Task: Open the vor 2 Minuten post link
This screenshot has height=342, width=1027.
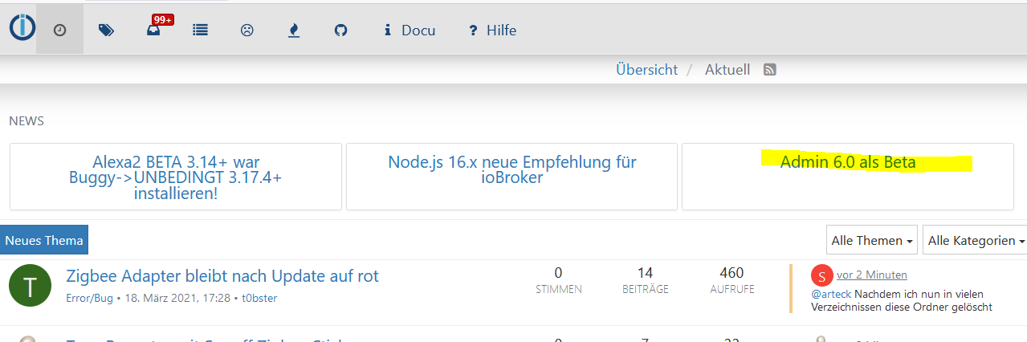Action: [872, 275]
